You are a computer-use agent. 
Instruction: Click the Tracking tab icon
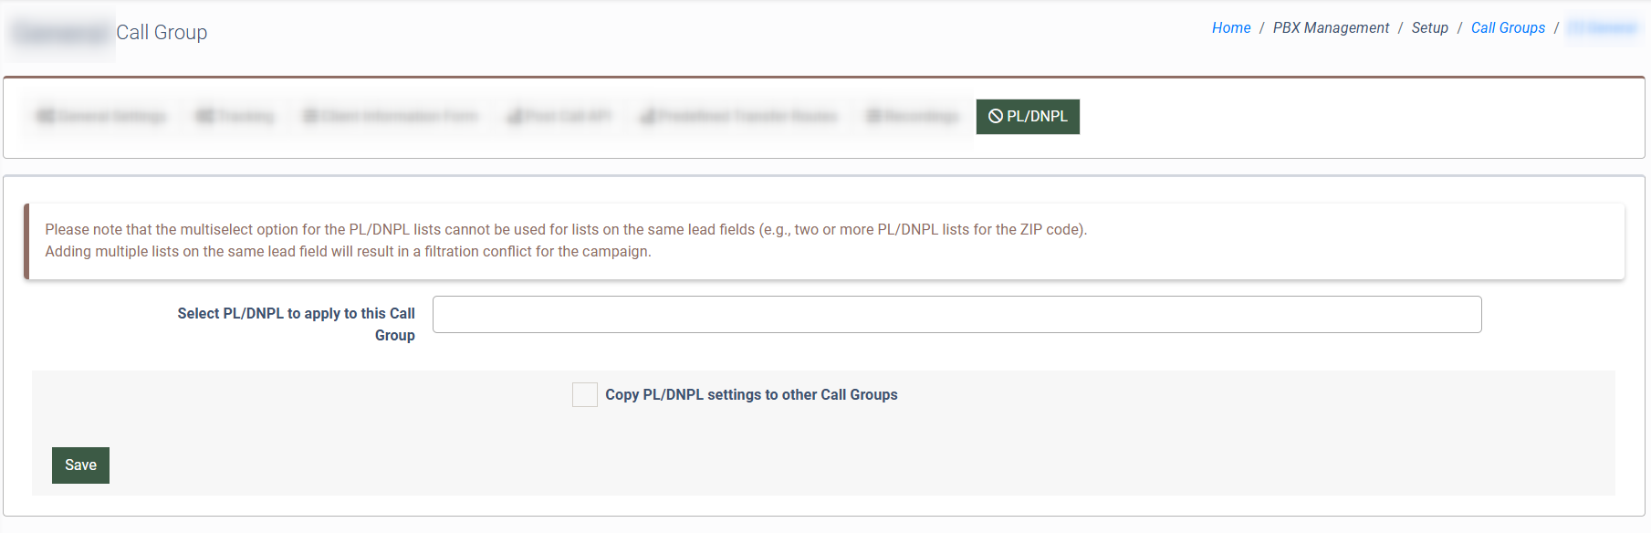pos(204,117)
